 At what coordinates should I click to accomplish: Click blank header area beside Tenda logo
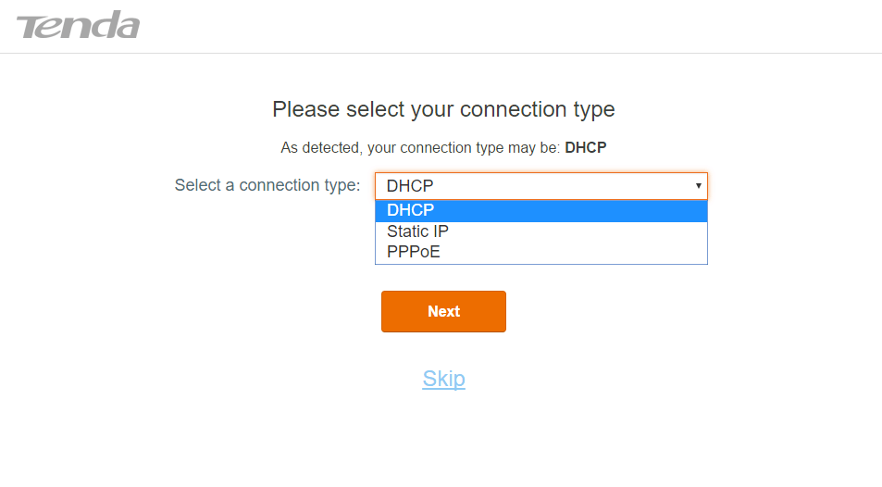[509, 26]
